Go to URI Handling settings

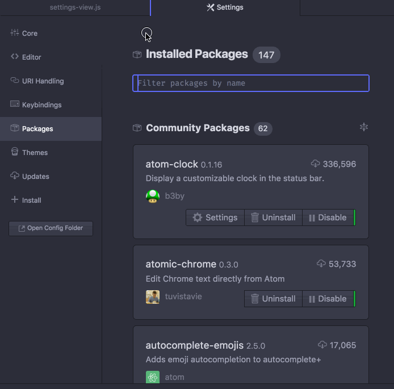[x=51, y=81]
